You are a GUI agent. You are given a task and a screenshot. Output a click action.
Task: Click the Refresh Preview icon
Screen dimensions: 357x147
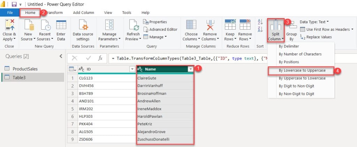[134, 25]
